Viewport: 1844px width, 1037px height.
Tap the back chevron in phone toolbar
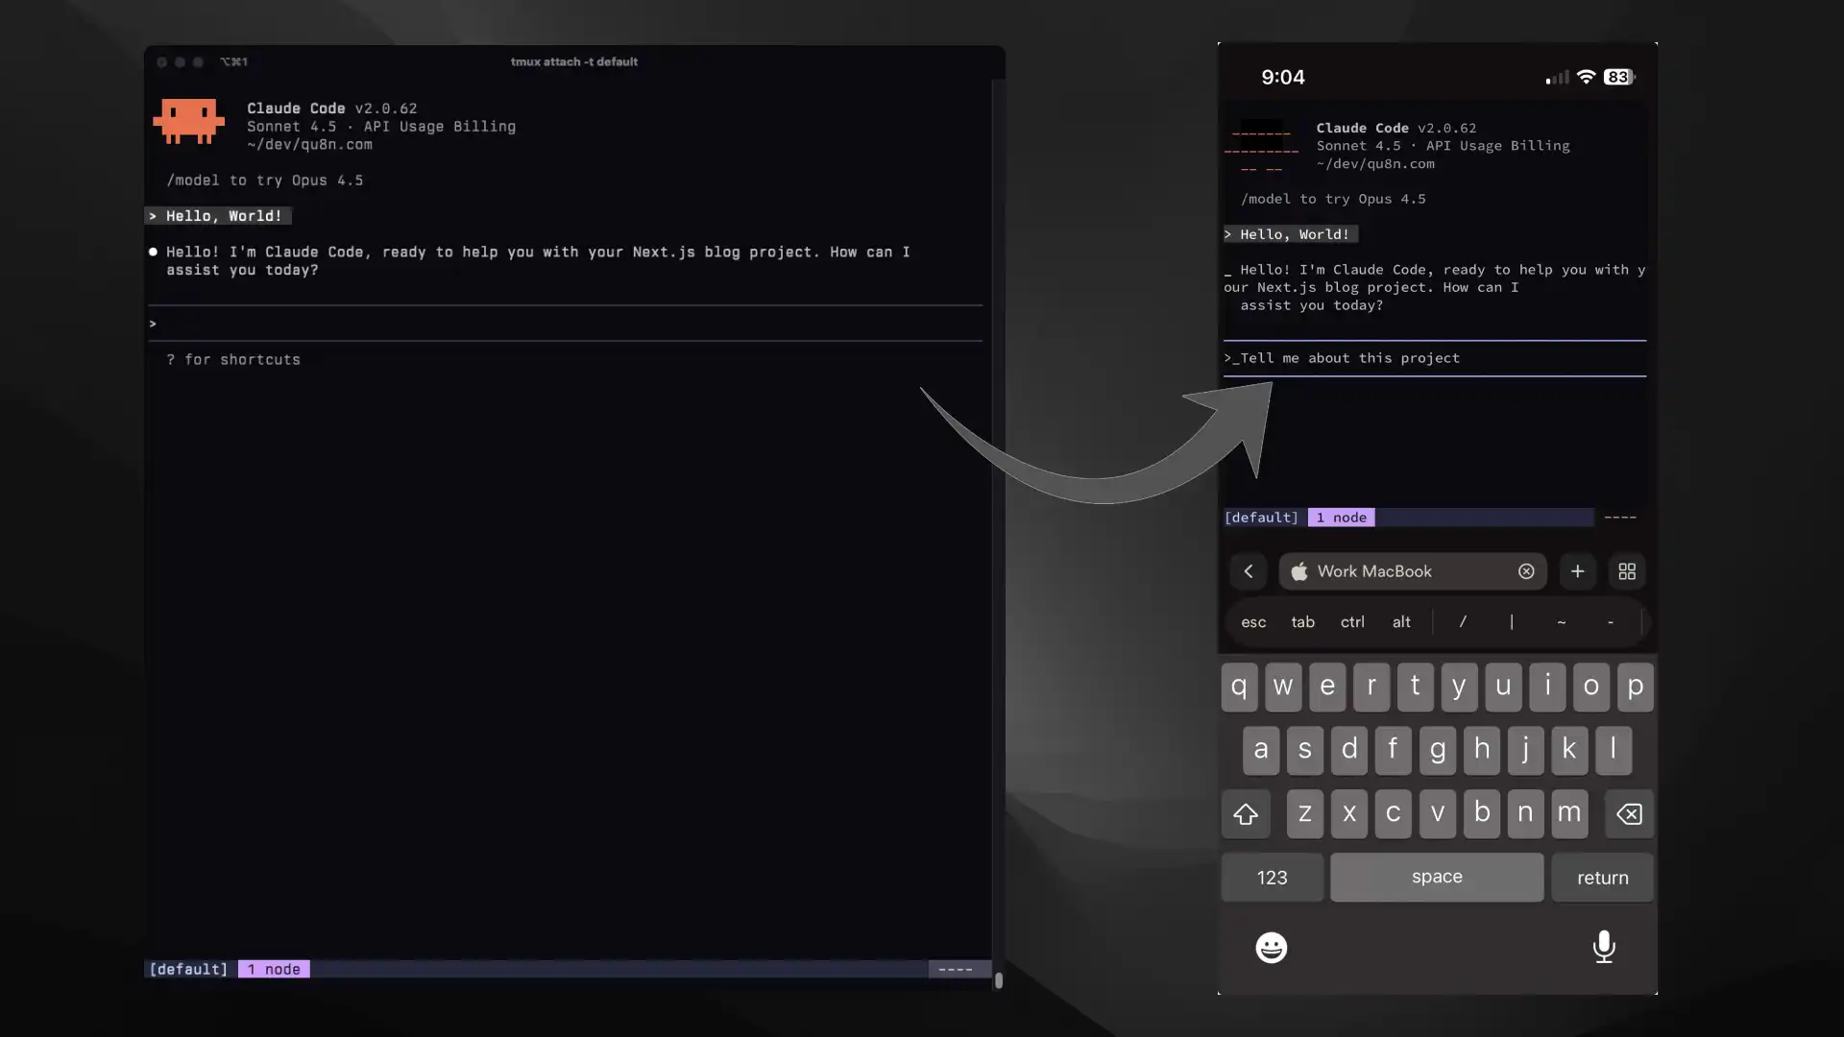1249,571
